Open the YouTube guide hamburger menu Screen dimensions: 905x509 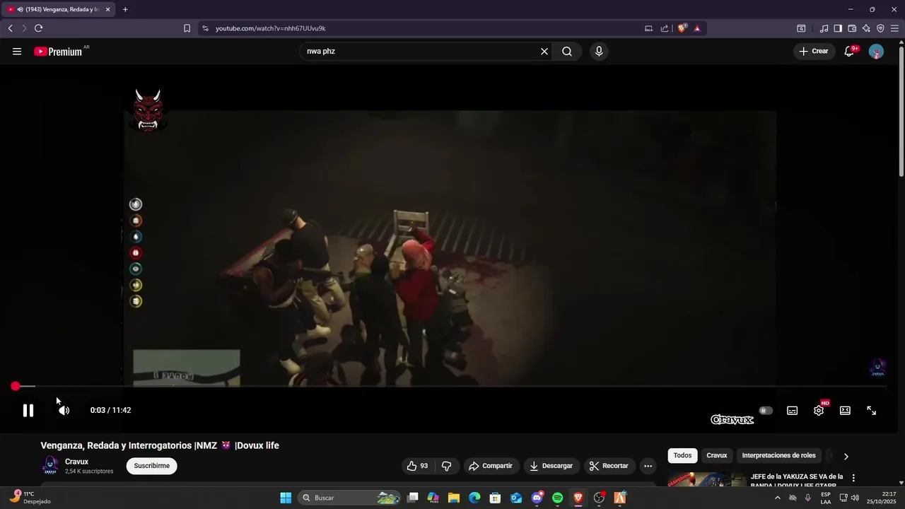(x=17, y=52)
